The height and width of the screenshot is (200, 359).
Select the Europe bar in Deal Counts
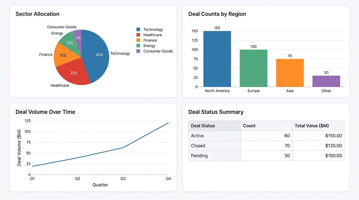coord(253,68)
